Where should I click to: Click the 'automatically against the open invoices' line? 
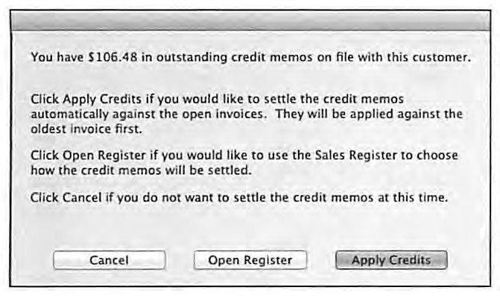click(x=247, y=114)
